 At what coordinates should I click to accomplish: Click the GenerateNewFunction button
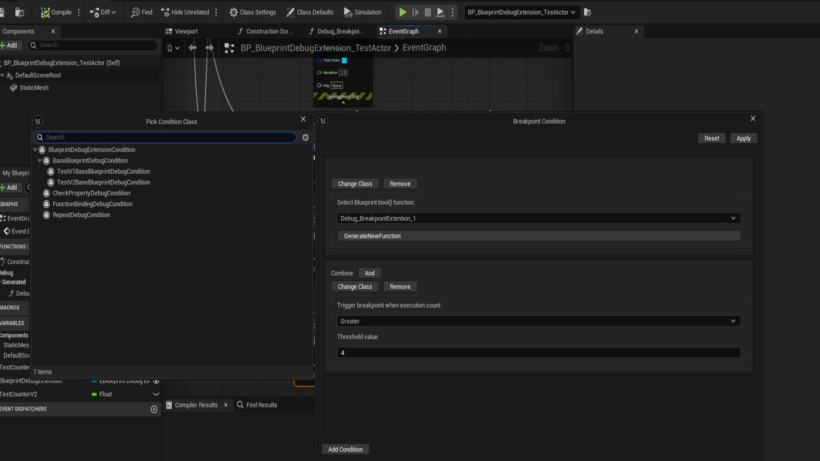(x=538, y=236)
